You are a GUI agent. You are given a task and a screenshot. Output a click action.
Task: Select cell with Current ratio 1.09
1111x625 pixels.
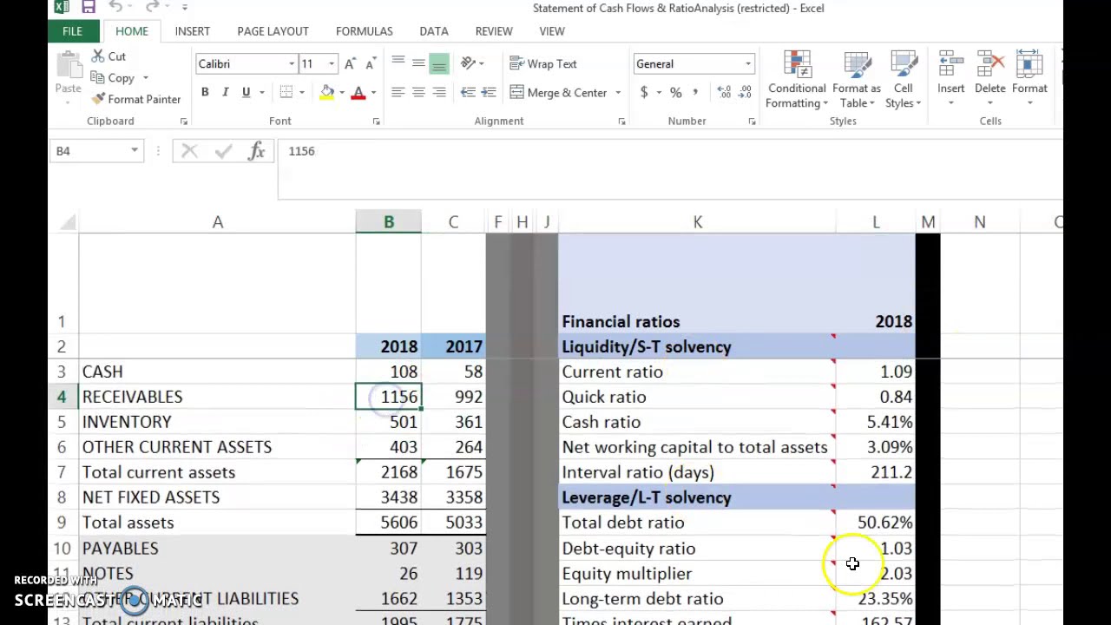coord(876,372)
